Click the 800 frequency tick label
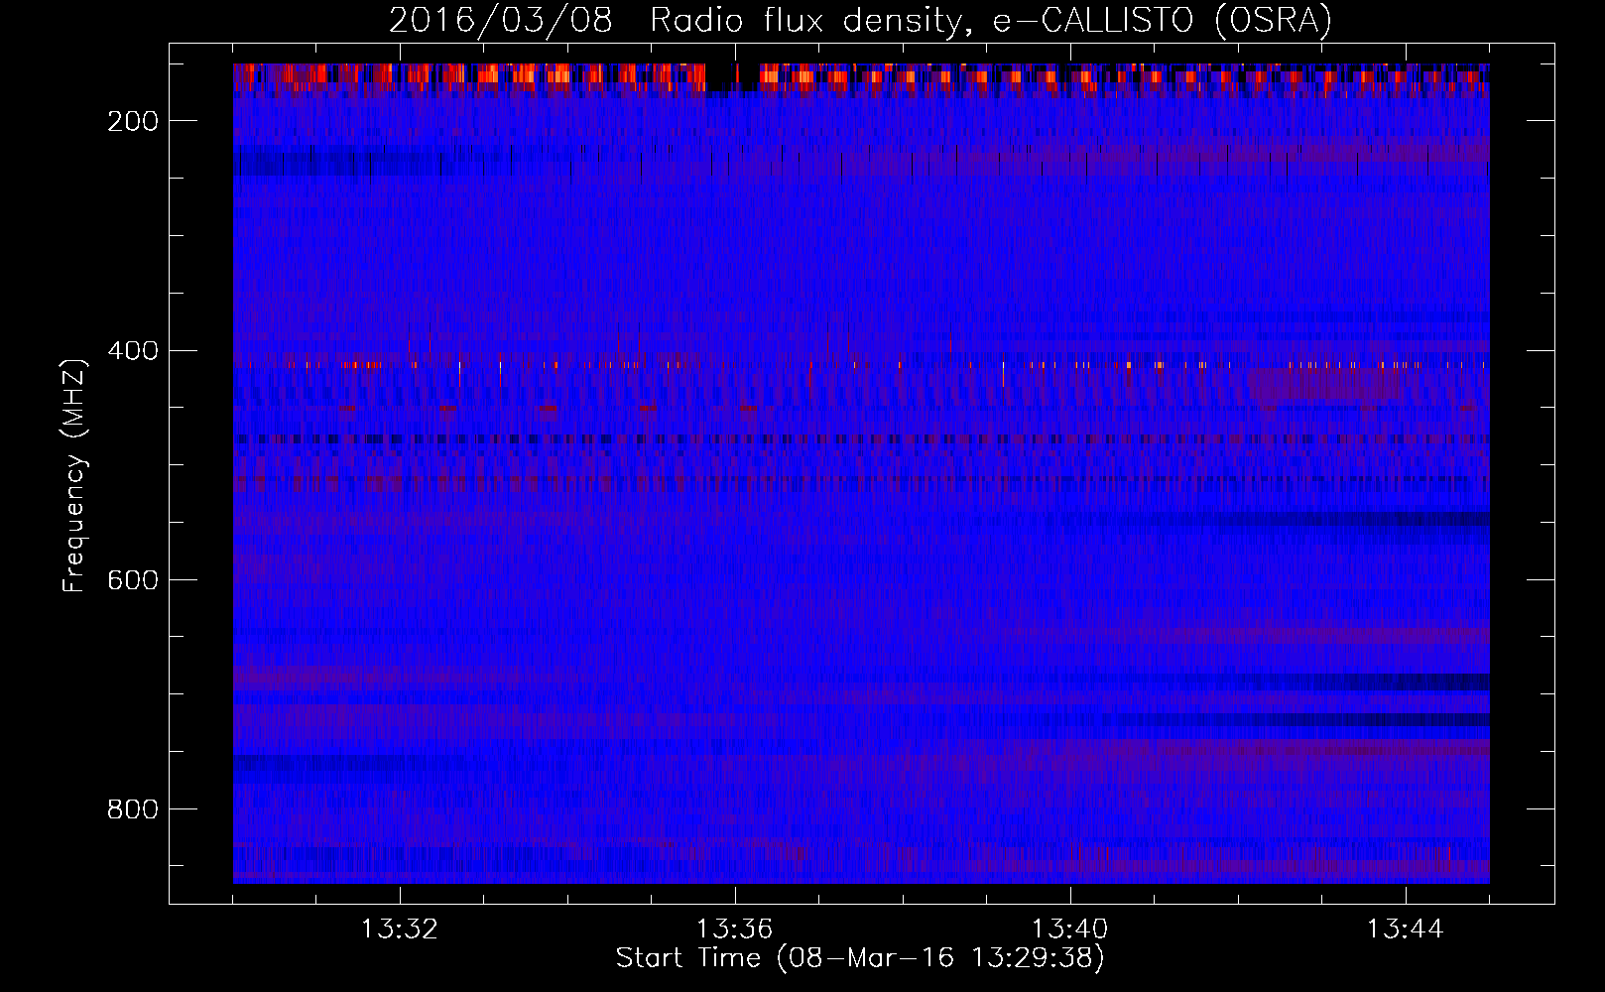This screenshot has height=992, width=1605. (x=133, y=809)
